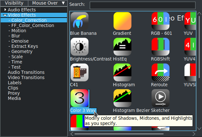Select the Blue Banana effect icon
Viewport: 202px width, 137px height.
79,21
